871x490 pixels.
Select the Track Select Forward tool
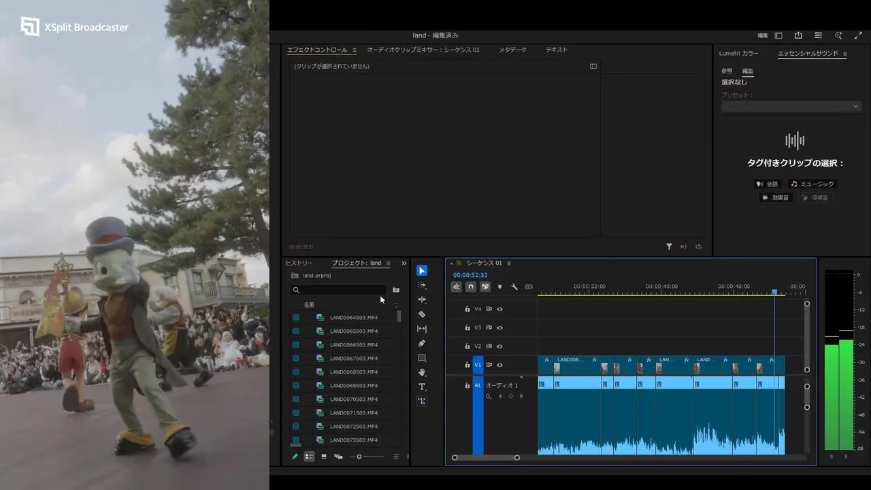(x=422, y=285)
